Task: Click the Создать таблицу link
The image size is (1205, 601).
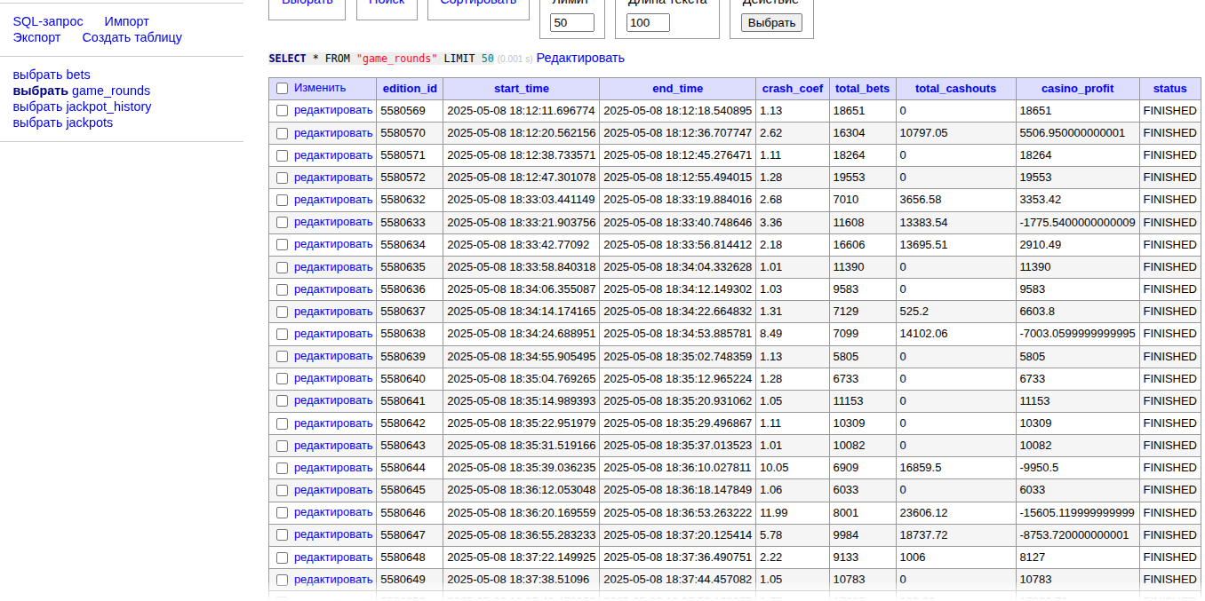Action: coord(132,37)
